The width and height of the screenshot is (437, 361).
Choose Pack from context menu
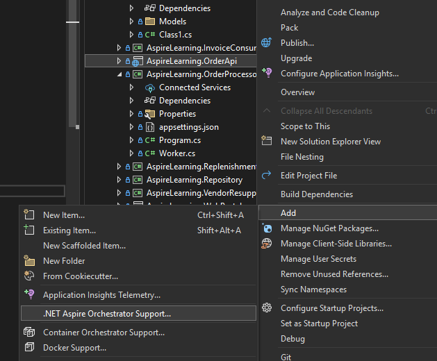(289, 28)
